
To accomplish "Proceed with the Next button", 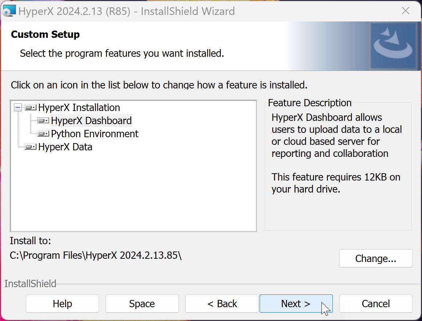I will [x=296, y=304].
